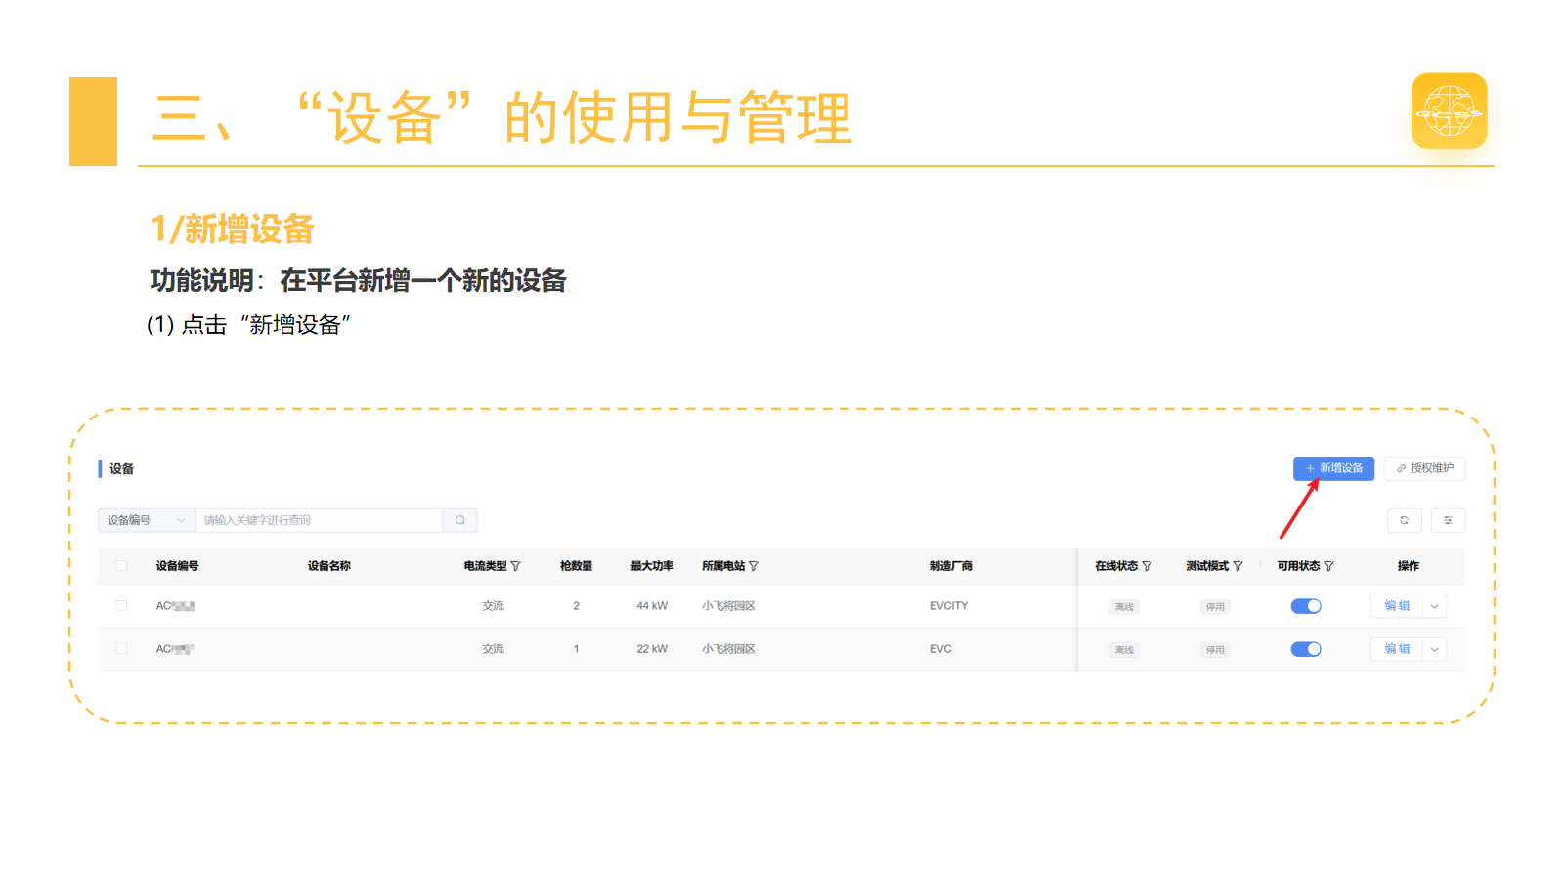Click the globe app logo icon
1564x880 pixels.
coord(1449,111)
